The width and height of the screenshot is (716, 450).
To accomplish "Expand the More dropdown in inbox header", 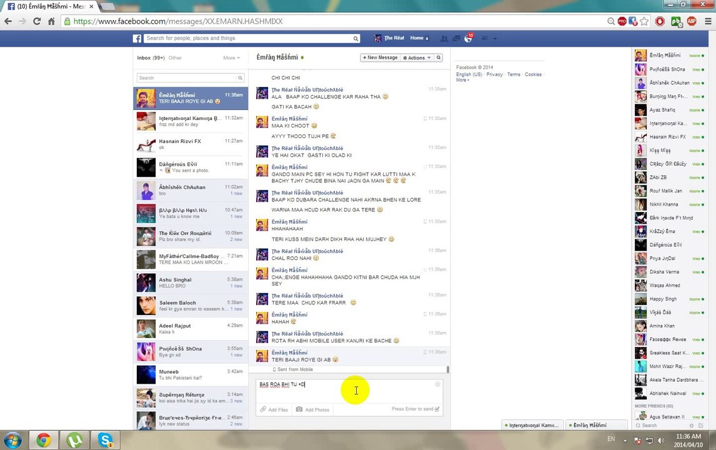I will pos(232,58).
